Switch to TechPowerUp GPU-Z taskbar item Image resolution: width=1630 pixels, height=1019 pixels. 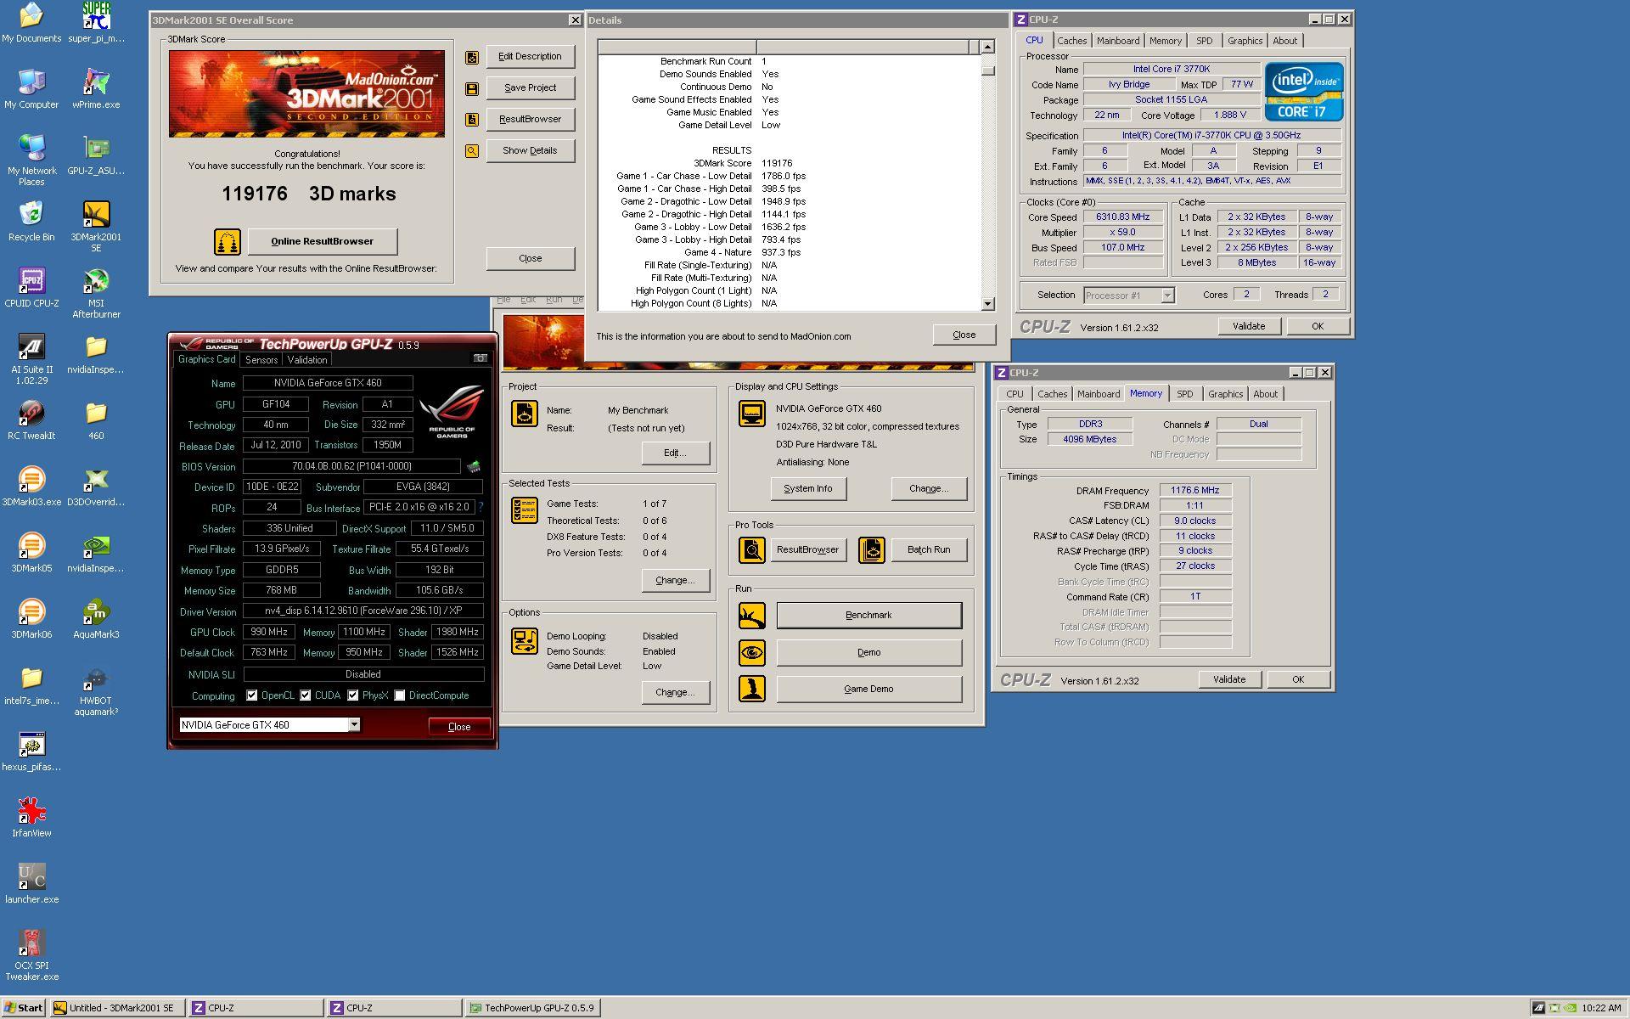tap(533, 1008)
